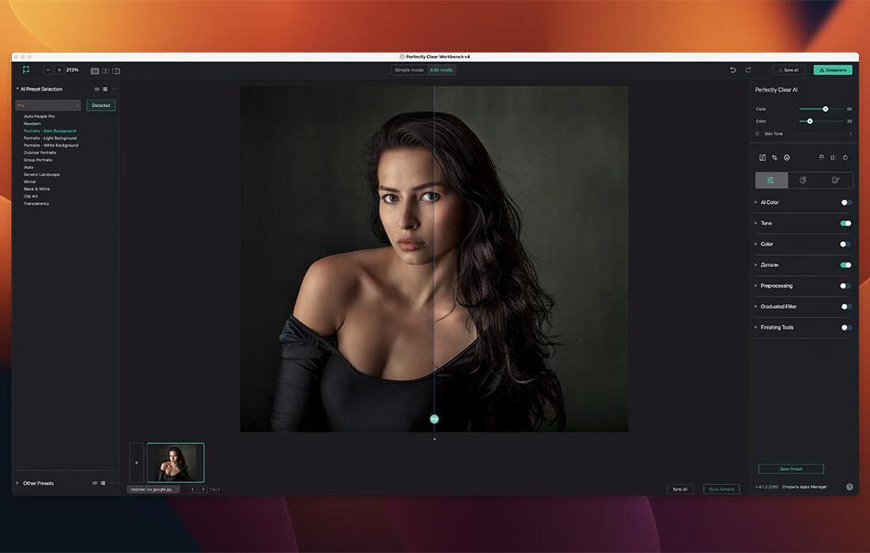Click the rotate icon in tools row
Image resolution: width=870 pixels, height=553 pixels.
[x=845, y=158]
